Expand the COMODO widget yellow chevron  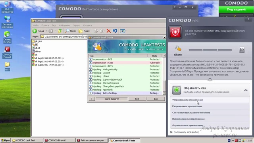coord(235,16)
